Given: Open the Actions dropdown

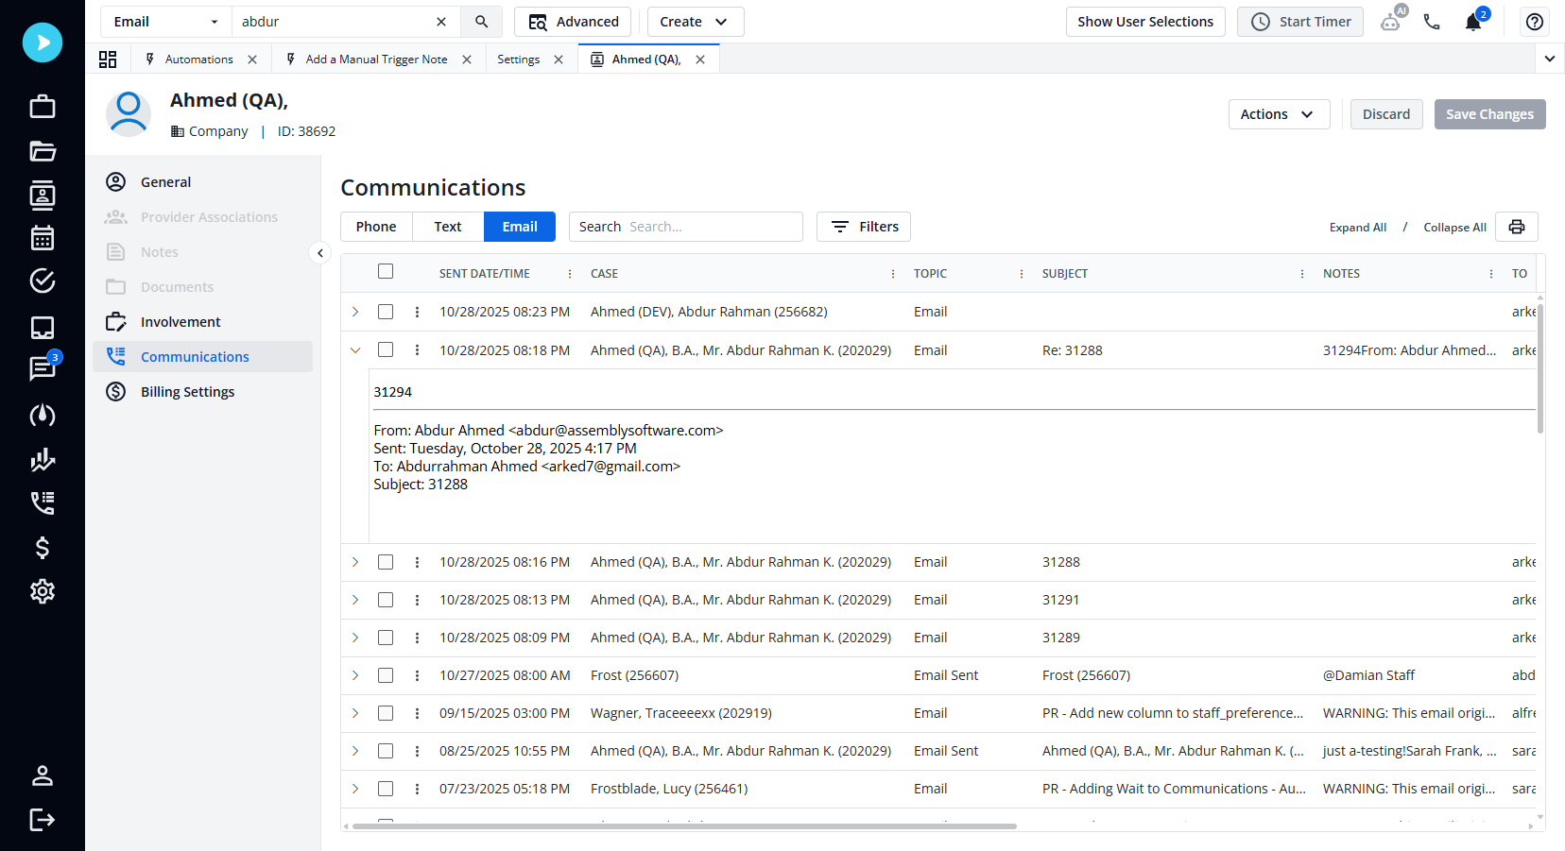Looking at the screenshot, I should (x=1279, y=113).
